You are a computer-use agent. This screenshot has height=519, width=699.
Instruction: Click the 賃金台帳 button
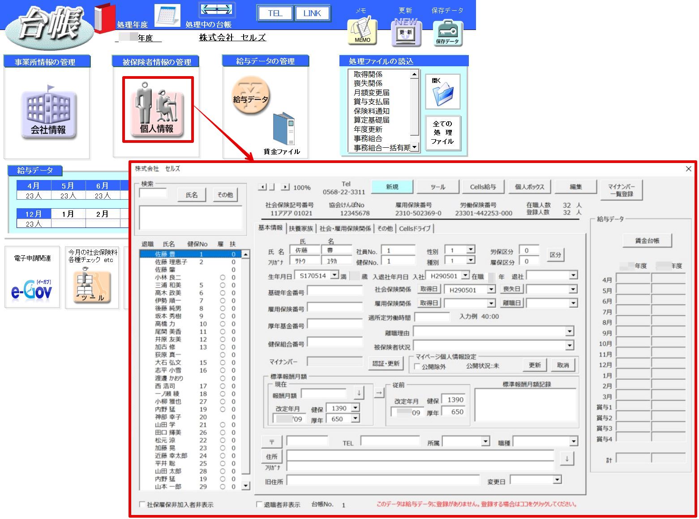pyautogui.click(x=647, y=240)
